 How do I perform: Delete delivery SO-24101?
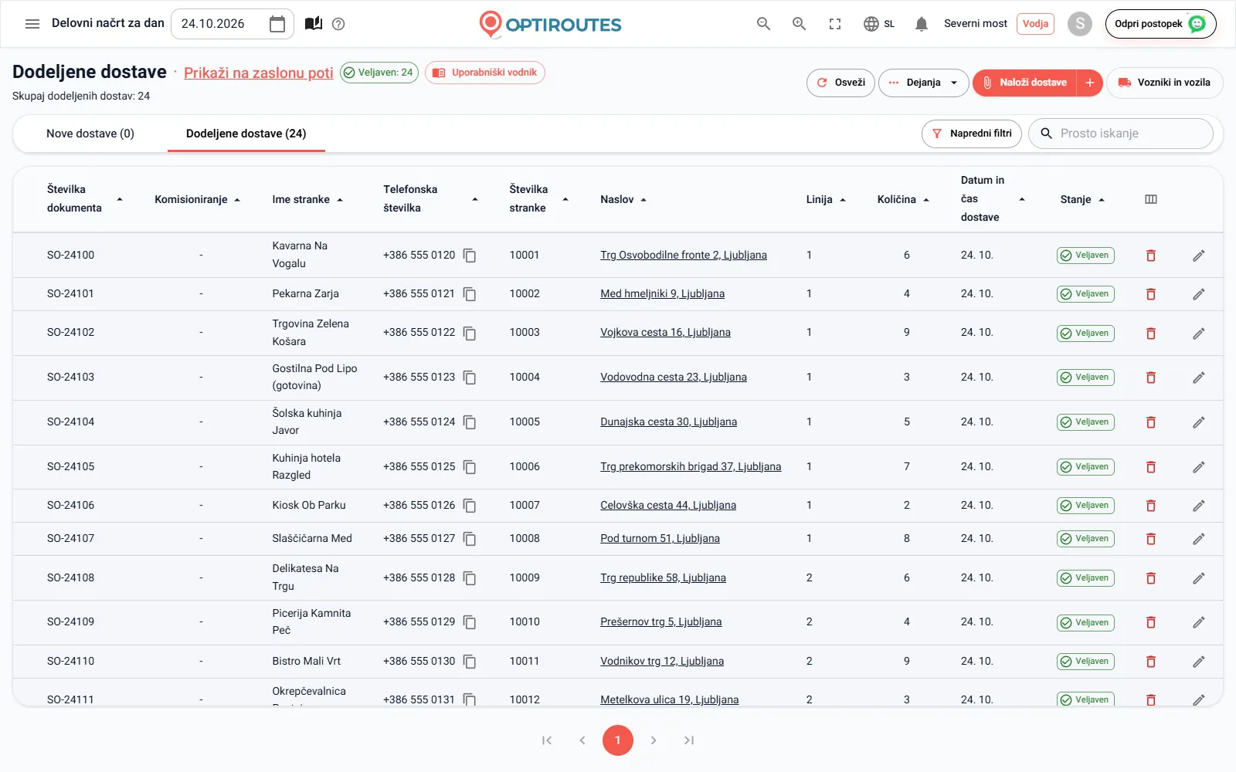click(x=1151, y=294)
